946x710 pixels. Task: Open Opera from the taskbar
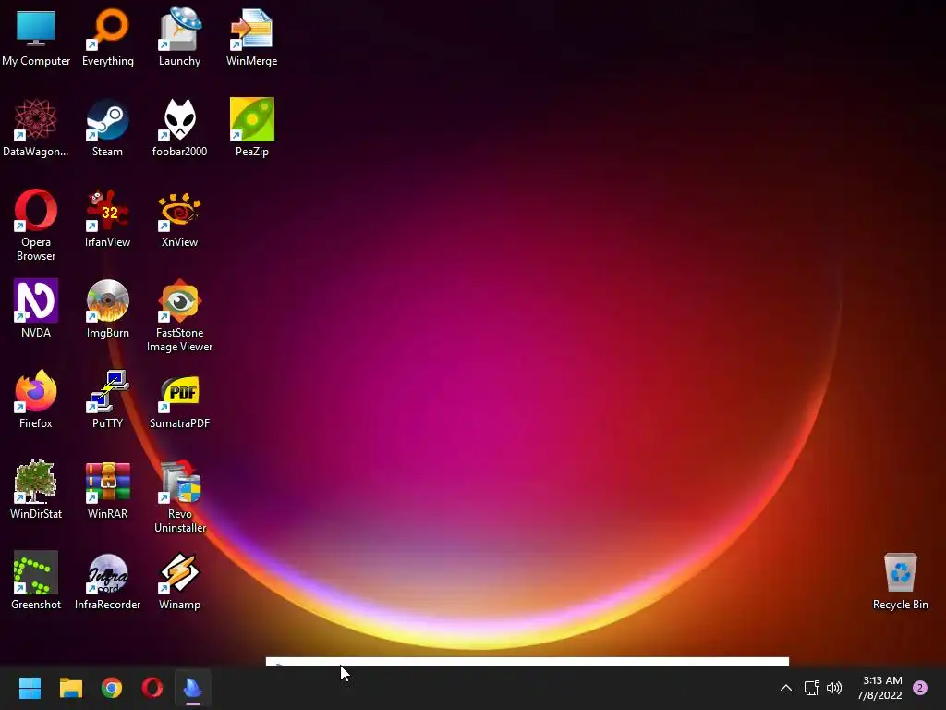(x=152, y=688)
